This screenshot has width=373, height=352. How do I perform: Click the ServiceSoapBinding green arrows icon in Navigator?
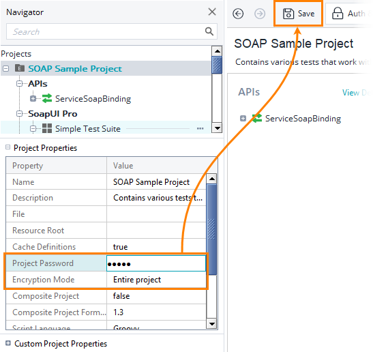(x=47, y=98)
